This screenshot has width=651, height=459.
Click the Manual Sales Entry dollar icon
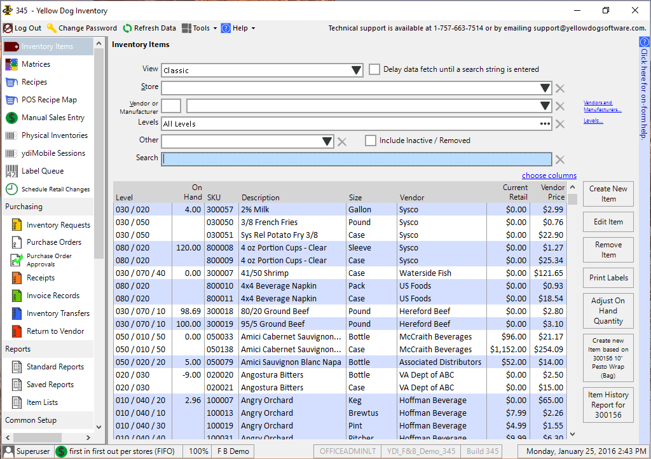[11, 118]
